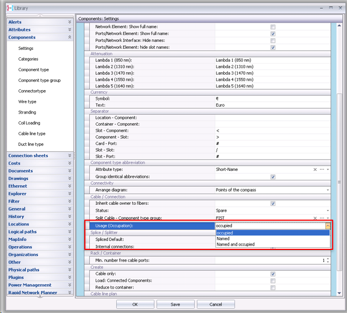Screen dimensions: 347x313
Task: Enable Load Connected Components checkbox
Action: (x=273, y=281)
